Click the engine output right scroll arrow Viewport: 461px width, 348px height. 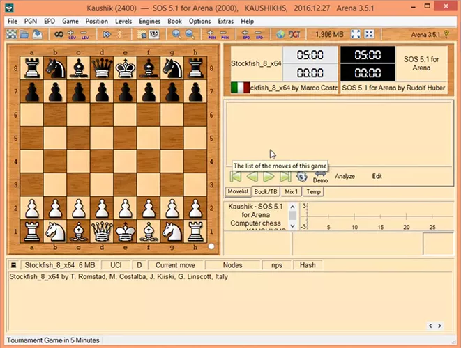pyautogui.click(x=439, y=326)
